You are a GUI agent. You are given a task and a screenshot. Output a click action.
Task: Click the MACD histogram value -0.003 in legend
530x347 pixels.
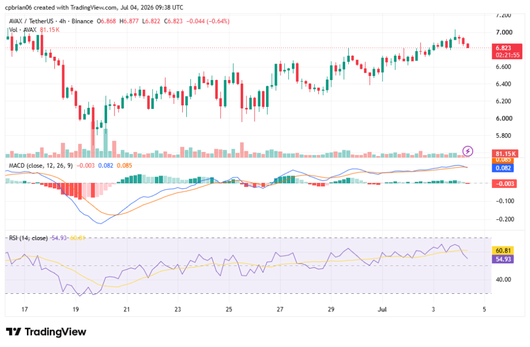[x=85, y=166]
